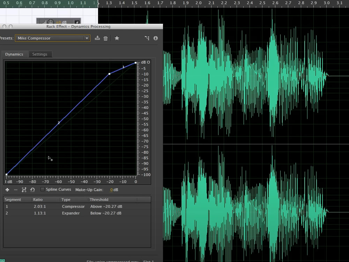349x262 pixels.
Task: Click the Compressor type cell
Action: [73, 206]
